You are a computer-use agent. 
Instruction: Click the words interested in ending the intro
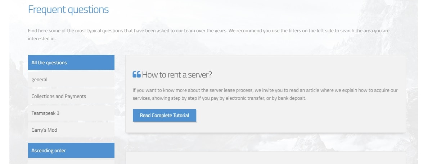42,38
